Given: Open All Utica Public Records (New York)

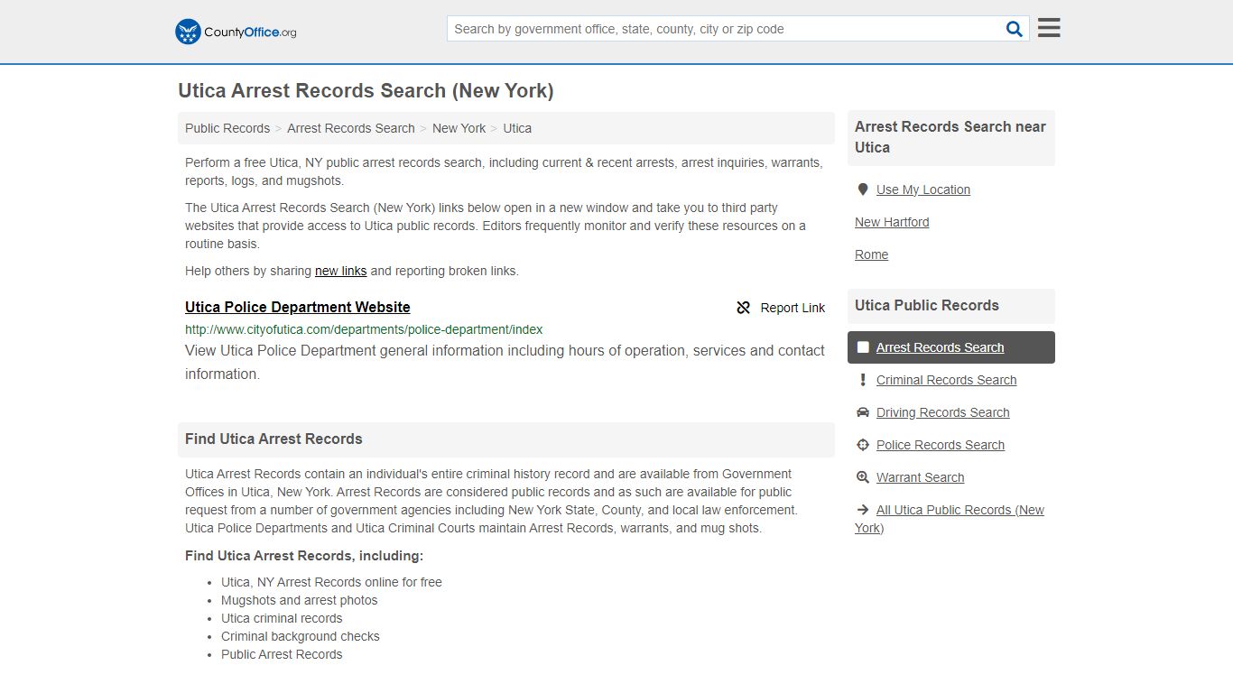Looking at the screenshot, I should coord(950,519).
